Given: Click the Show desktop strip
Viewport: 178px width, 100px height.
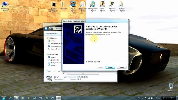Looking at the screenshot, I should 177,98.
